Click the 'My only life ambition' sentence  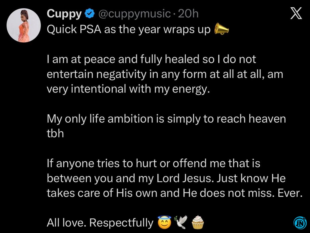point(166,119)
